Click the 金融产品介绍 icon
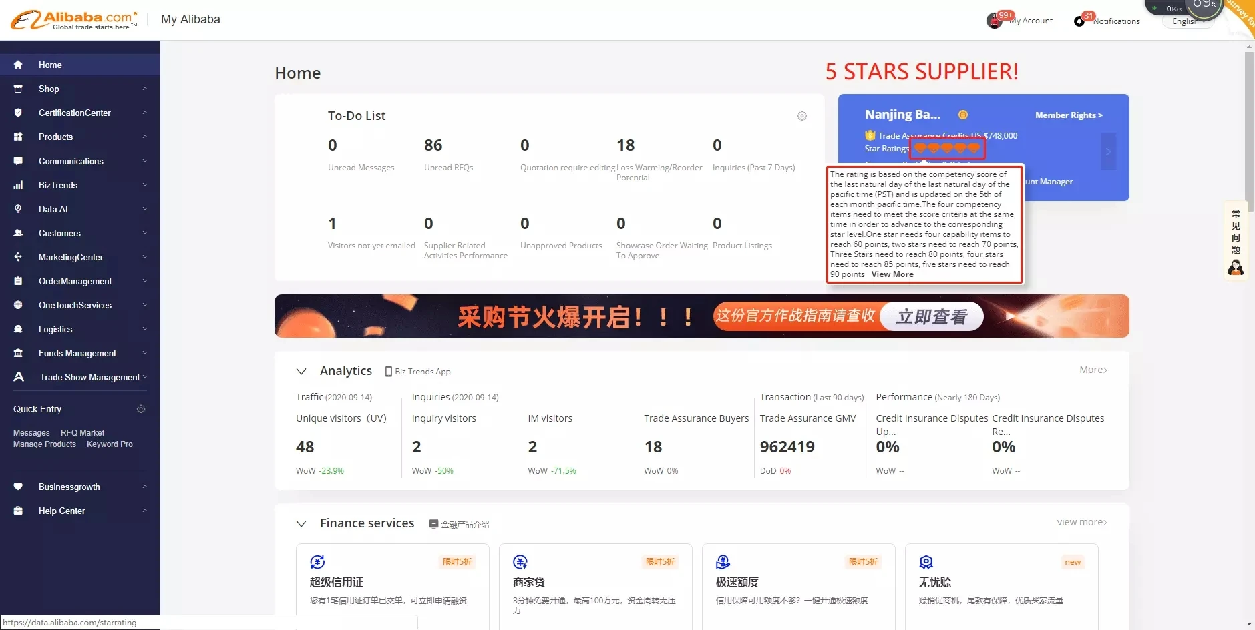The width and height of the screenshot is (1255, 630). (433, 524)
